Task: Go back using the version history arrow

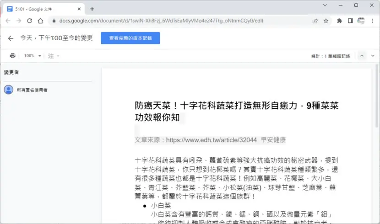Action: click(11, 38)
